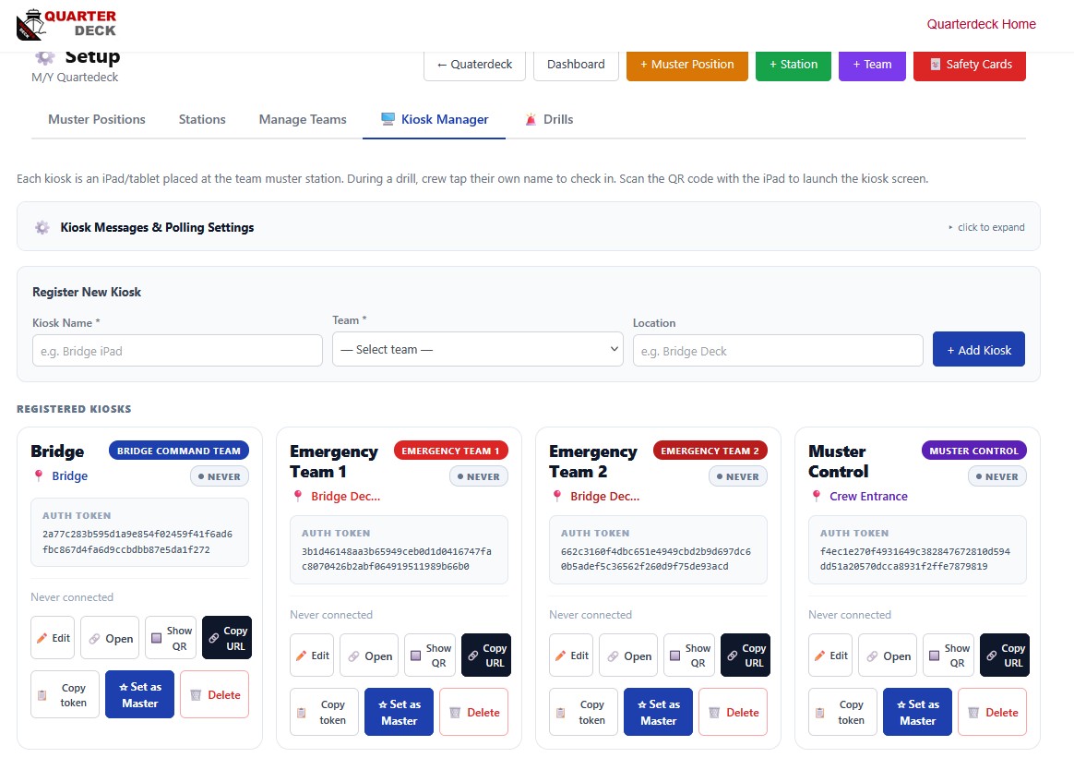Select the Emergency Team 1 auth token
Viewport: 1074px width, 782px height.
click(x=397, y=559)
